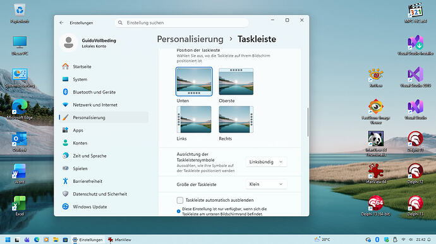Enable Taskleiste automatisch ausblenden checkbox
Screen dimensions: 436x244
tap(180, 200)
